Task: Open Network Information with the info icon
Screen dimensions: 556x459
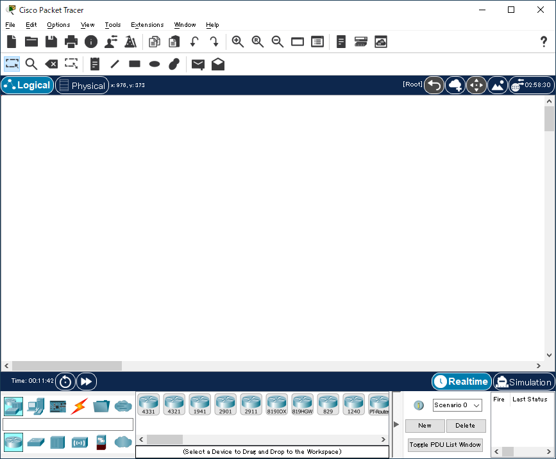Action: tap(91, 42)
